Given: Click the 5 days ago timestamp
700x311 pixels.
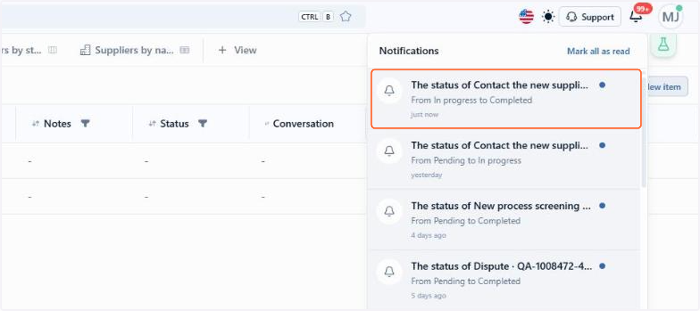Looking at the screenshot, I should [428, 296].
